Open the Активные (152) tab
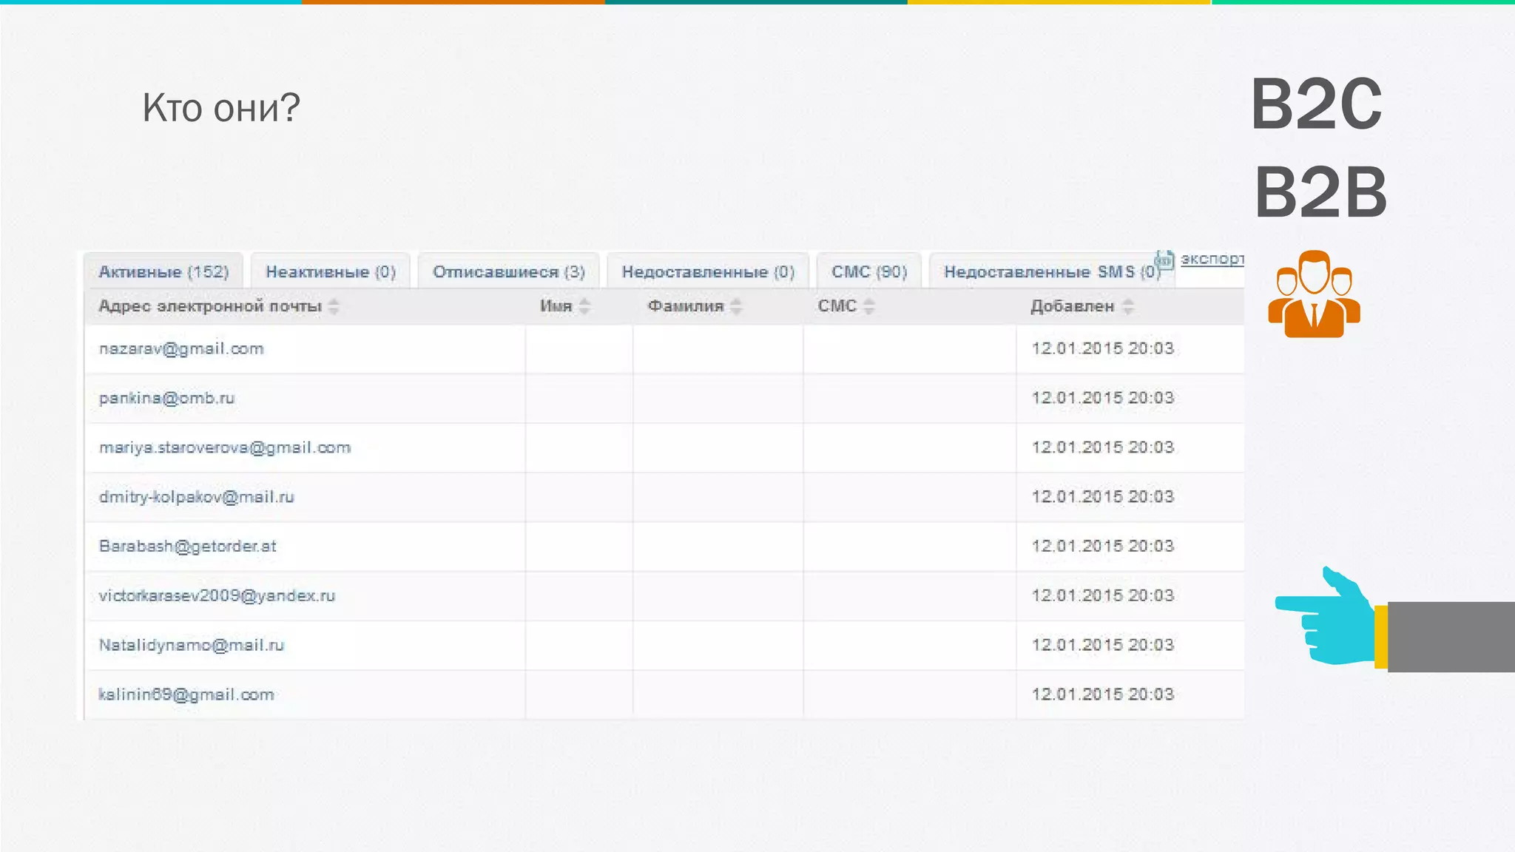Viewport: 1515px width, 852px height. click(163, 272)
